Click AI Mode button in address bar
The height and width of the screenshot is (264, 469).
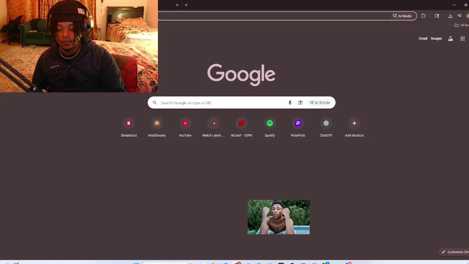402,16
